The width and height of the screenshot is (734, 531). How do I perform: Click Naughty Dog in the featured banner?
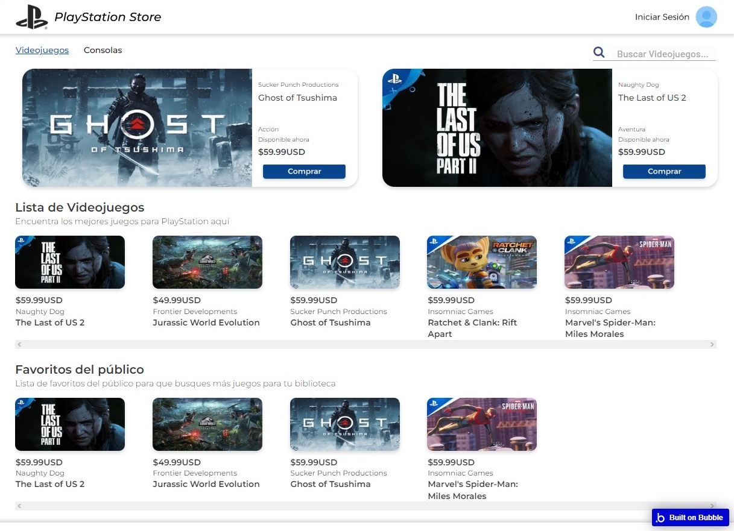639,85
